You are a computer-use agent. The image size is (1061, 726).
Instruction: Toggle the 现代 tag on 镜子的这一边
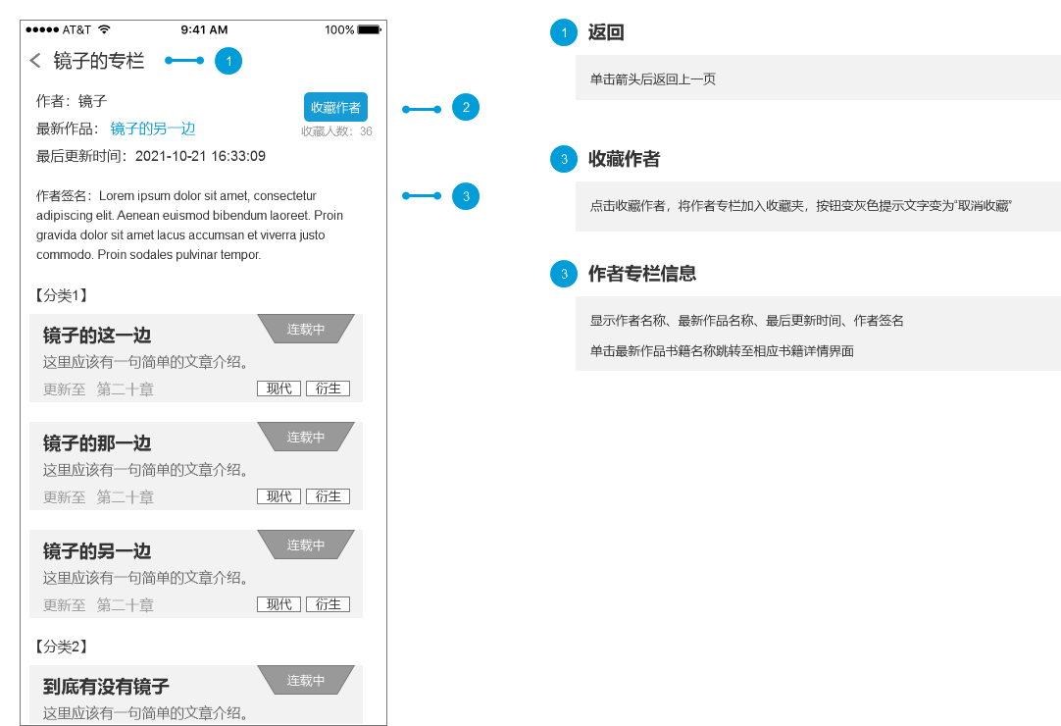click(278, 388)
